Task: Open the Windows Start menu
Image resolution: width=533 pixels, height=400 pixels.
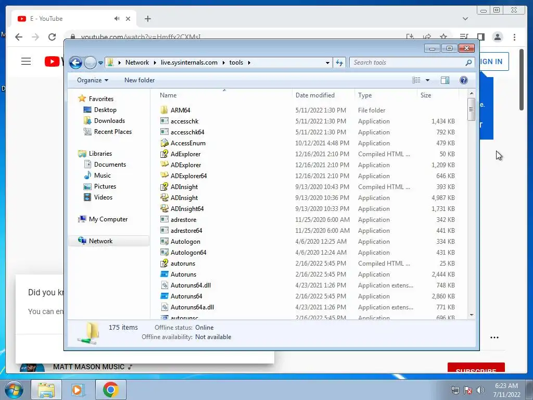Action: click(x=14, y=390)
